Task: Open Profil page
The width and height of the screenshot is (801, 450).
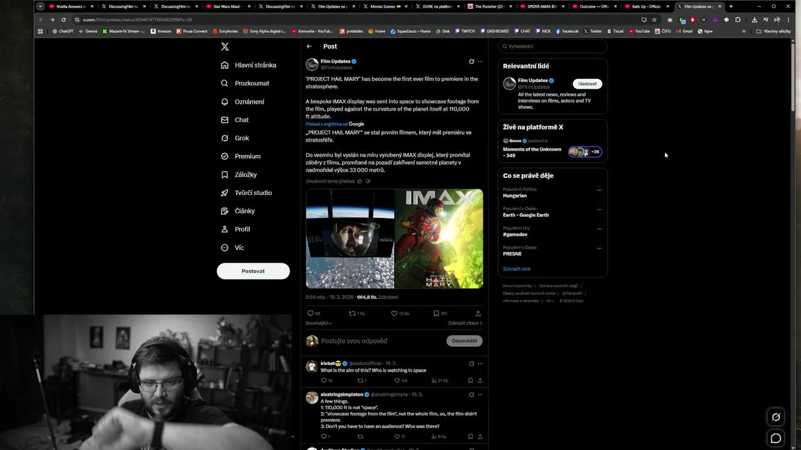Action: (x=235, y=229)
